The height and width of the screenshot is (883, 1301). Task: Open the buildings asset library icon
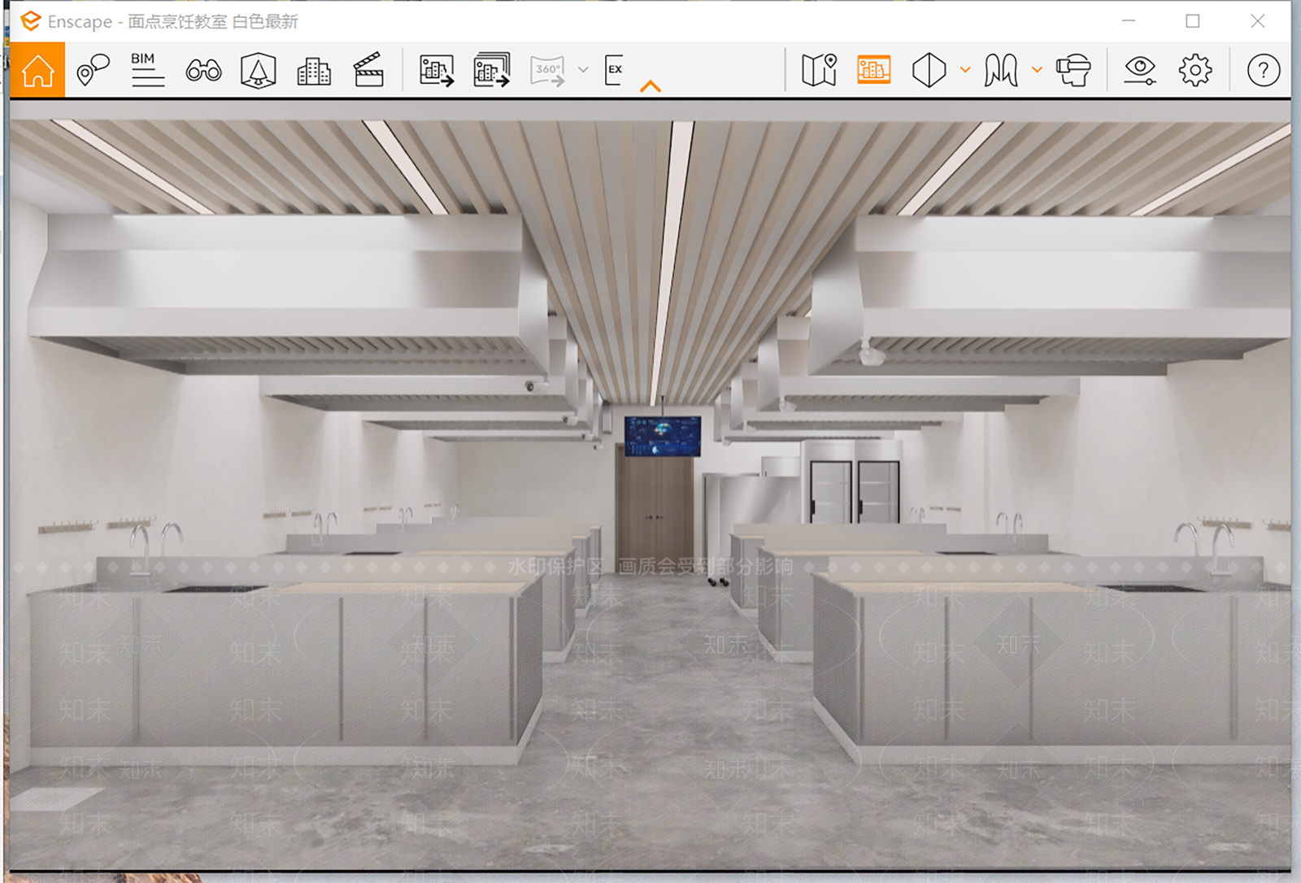click(314, 72)
